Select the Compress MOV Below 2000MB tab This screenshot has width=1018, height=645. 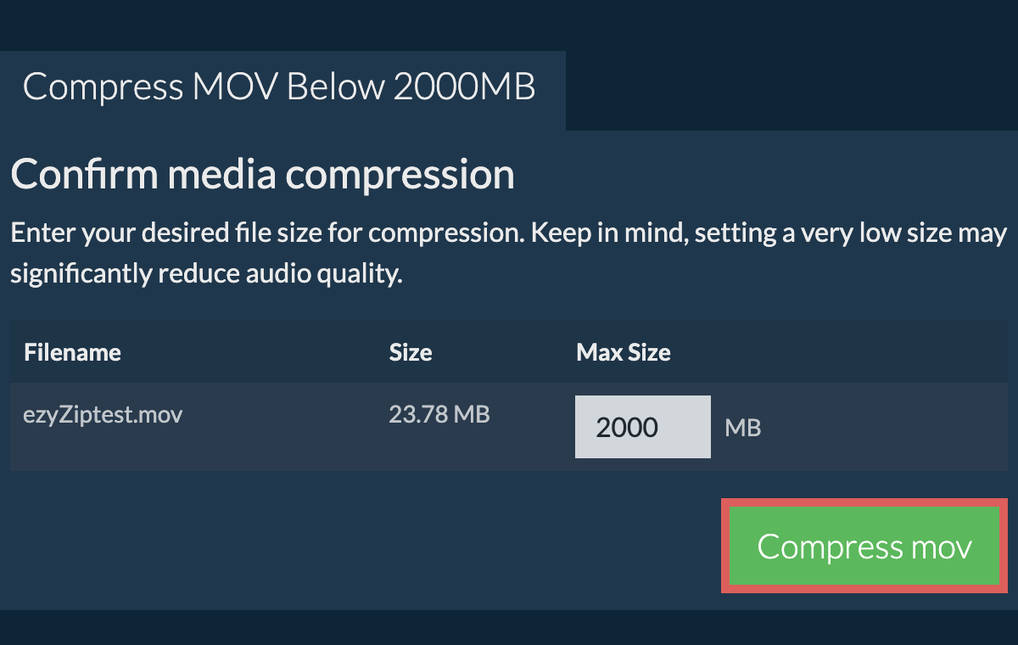coord(280,88)
